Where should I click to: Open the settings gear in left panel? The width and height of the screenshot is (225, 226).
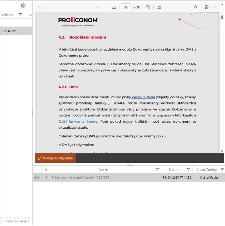(x=23, y=6)
